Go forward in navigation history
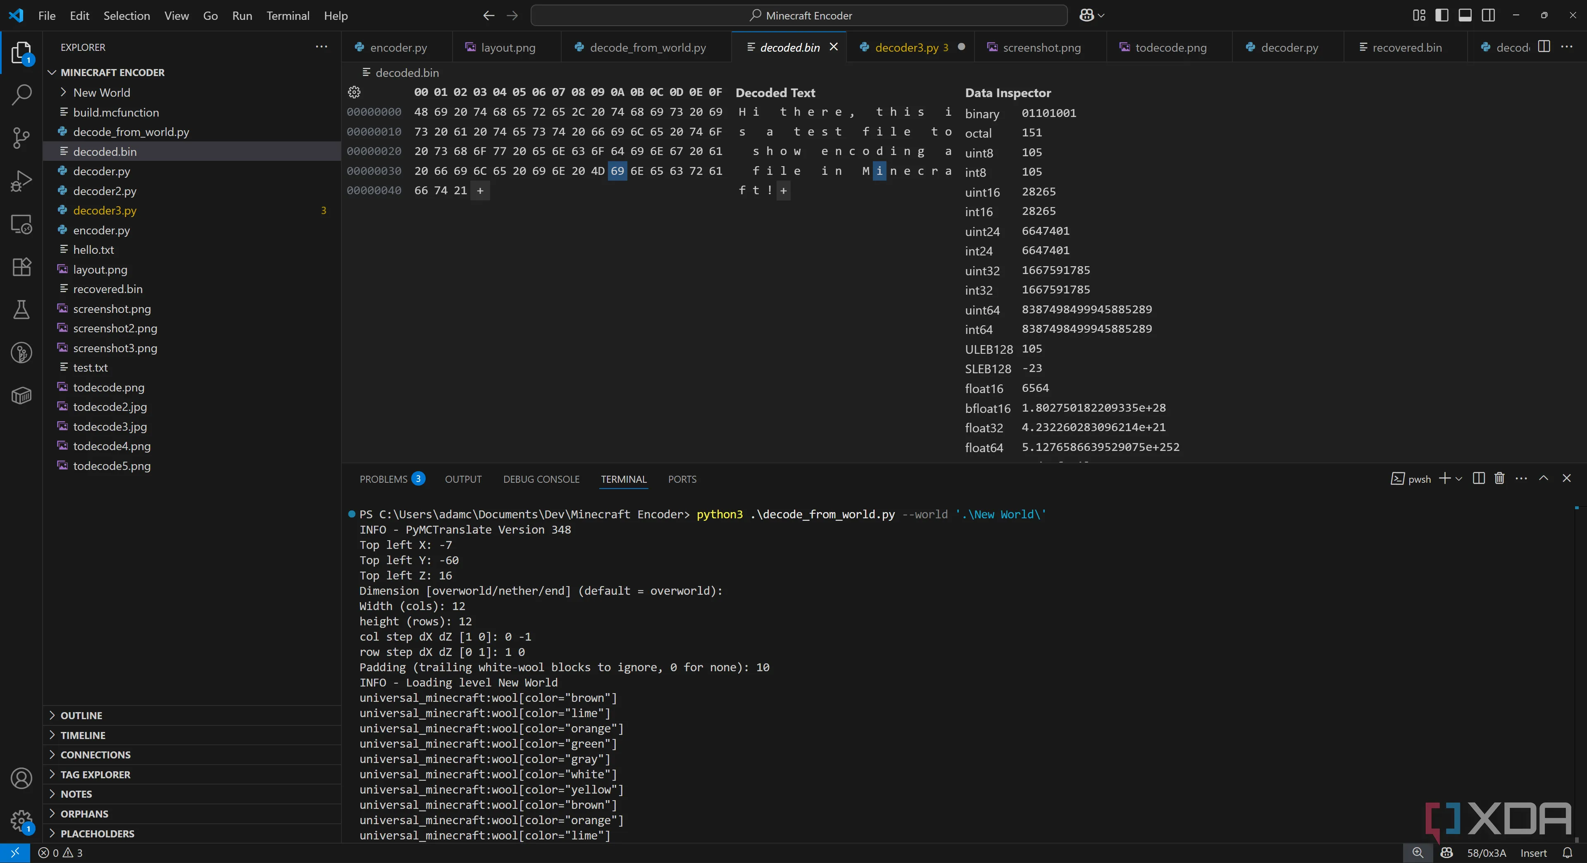The width and height of the screenshot is (1587, 863). point(512,15)
